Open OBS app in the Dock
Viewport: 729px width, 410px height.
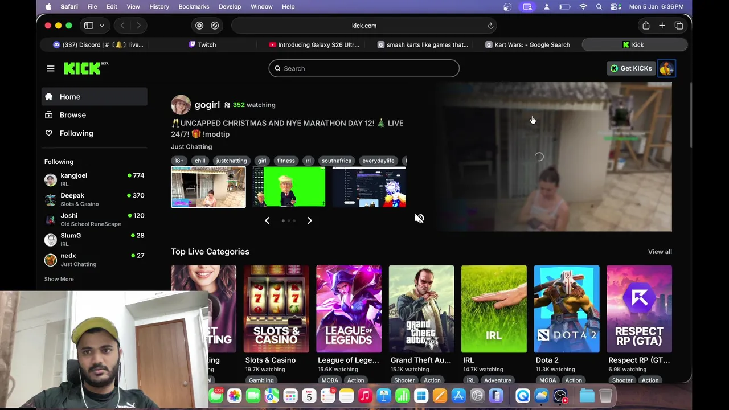[x=560, y=396]
